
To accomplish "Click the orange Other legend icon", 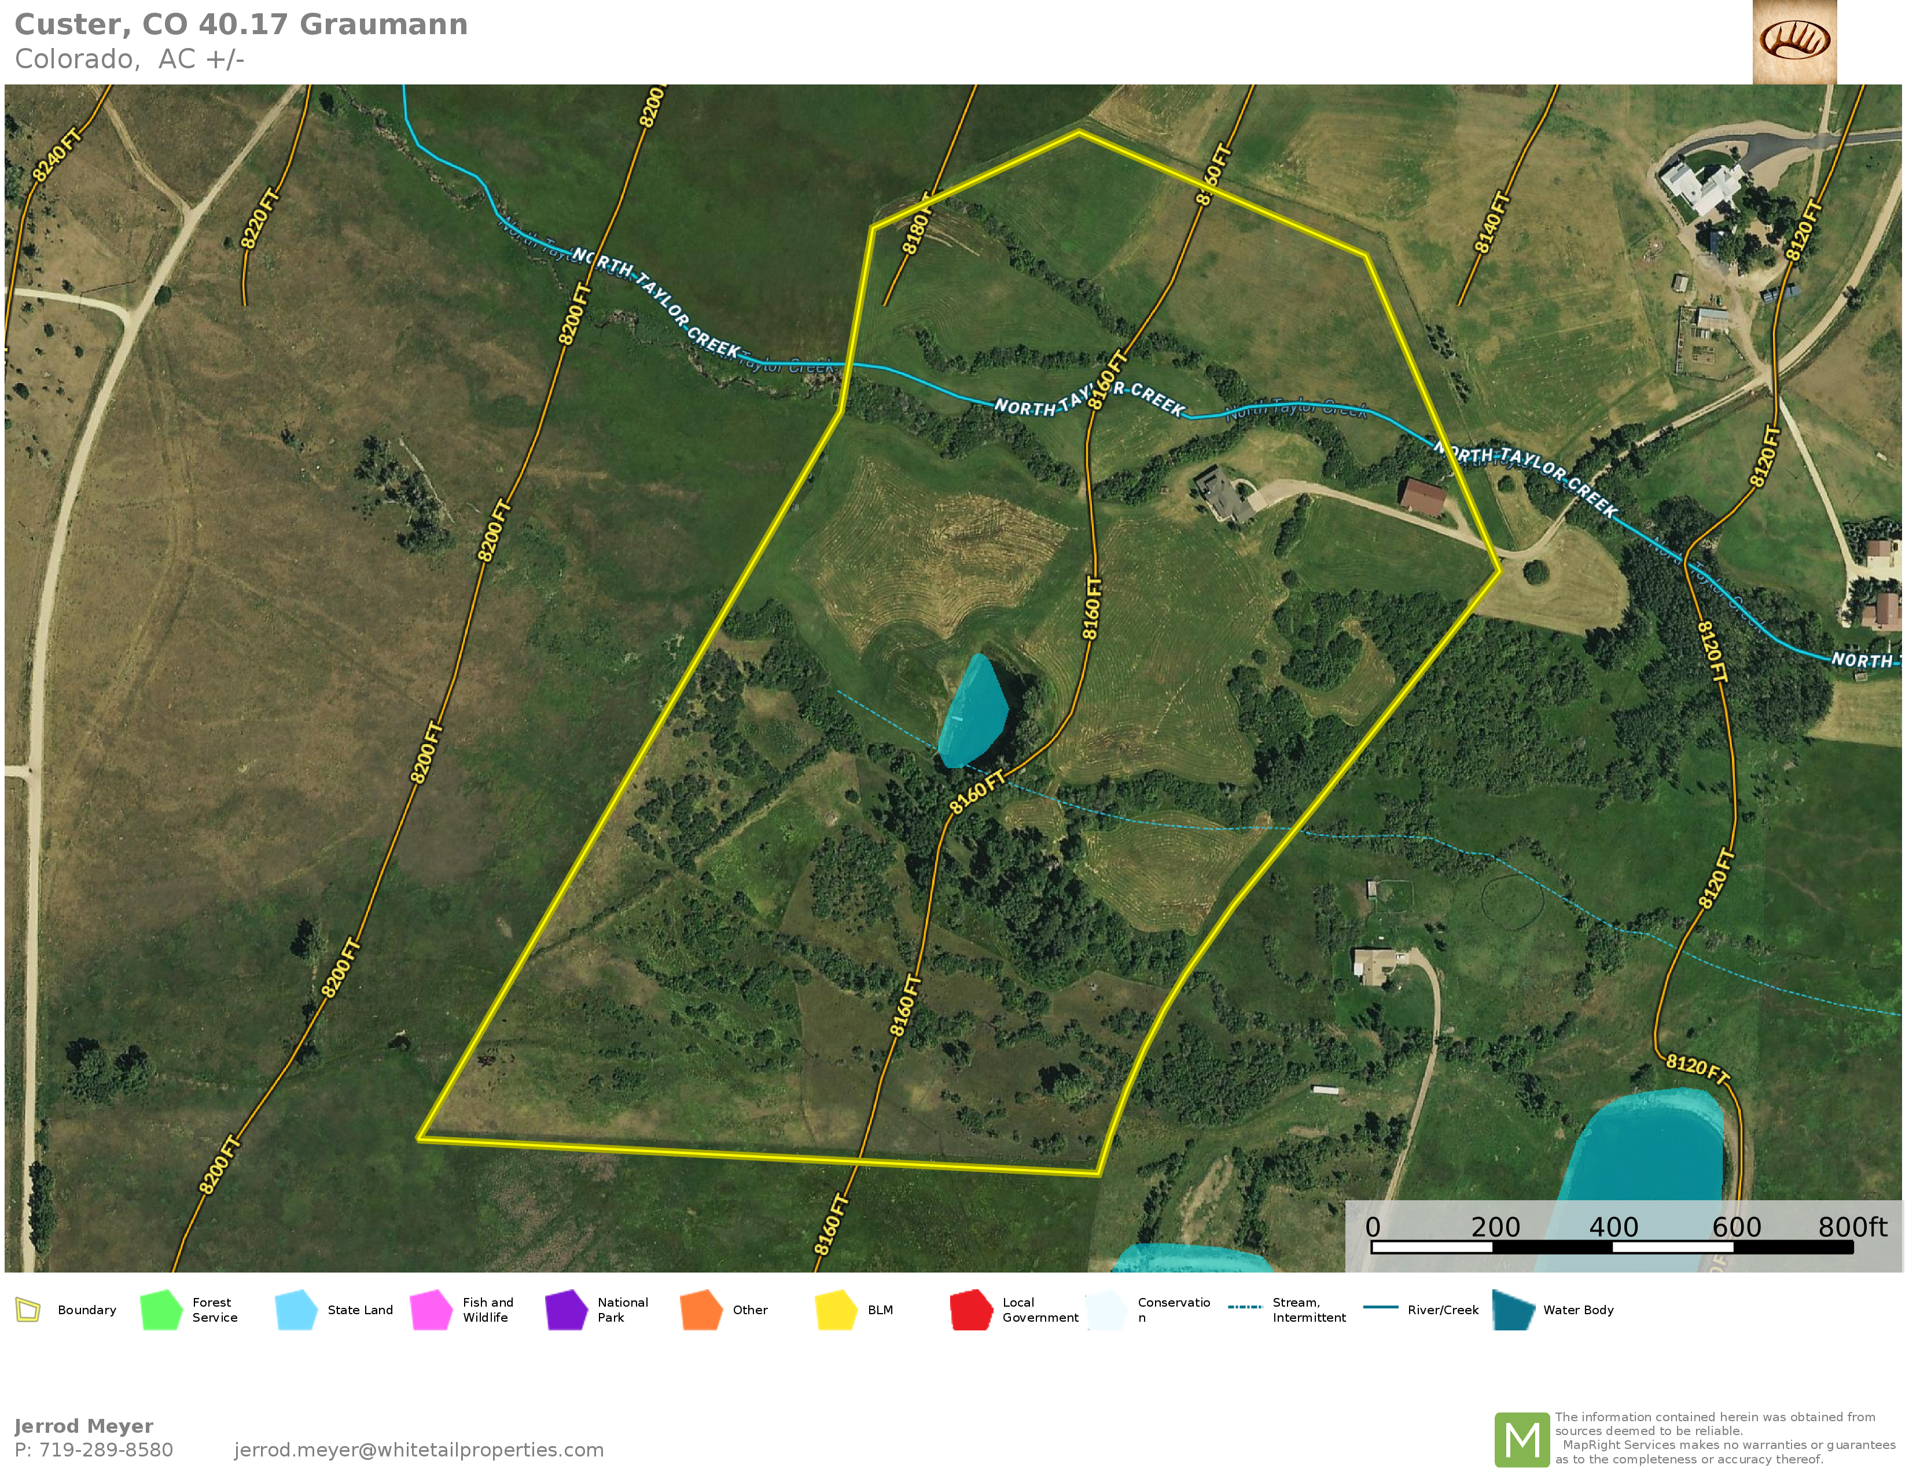I will coord(701,1310).
